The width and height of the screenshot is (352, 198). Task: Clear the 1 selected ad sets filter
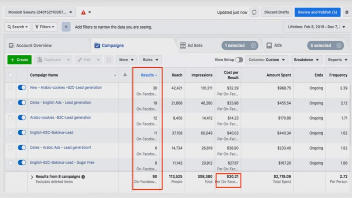(x=253, y=46)
